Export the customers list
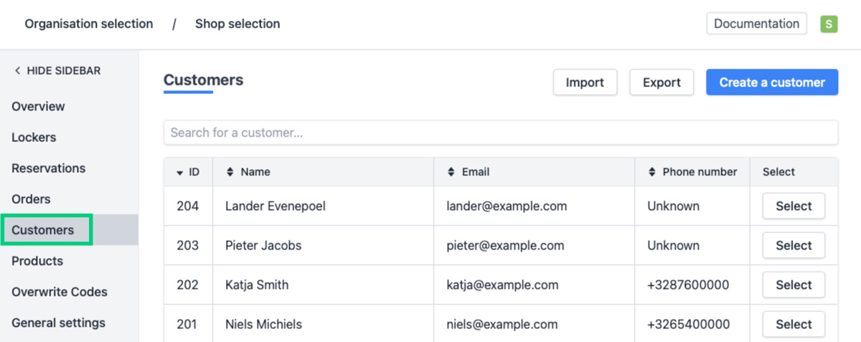861x342 pixels. tap(662, 82)
